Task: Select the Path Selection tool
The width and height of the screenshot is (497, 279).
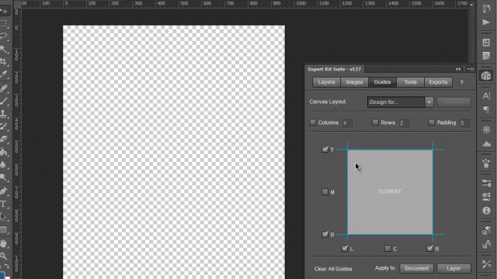Action: (3, 217)
